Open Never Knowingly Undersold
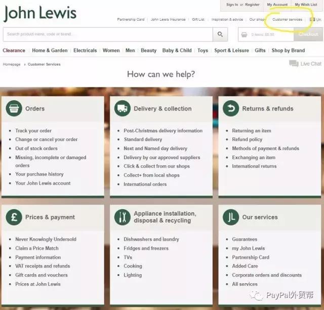Viewport: 324px width, 310px height. click(46, 239)
